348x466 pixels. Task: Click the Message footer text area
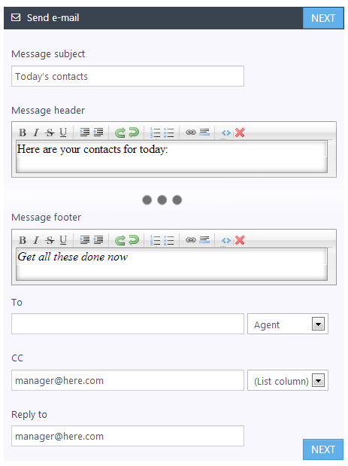click(x=172, y=264)
